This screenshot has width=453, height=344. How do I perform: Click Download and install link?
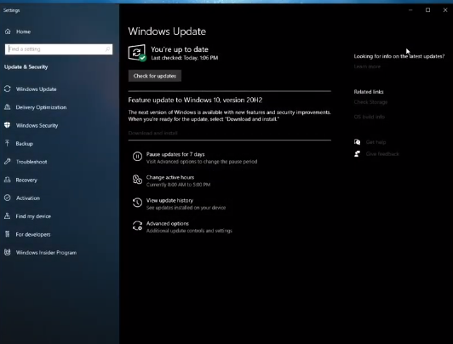(x=152, y=133)
